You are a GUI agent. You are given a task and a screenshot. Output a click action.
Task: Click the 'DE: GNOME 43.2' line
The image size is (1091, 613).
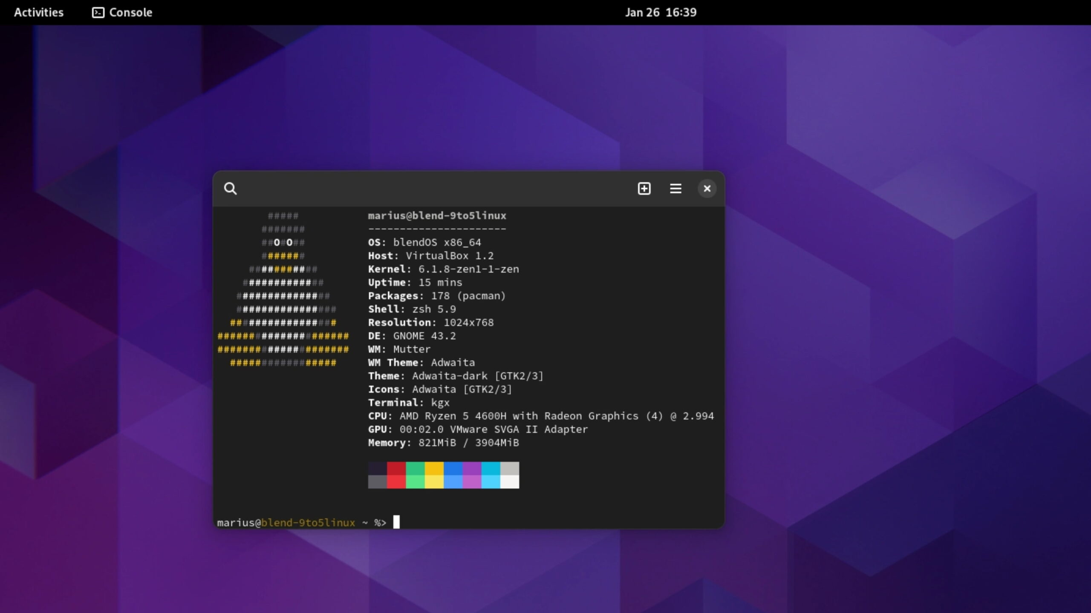(412, 336)
